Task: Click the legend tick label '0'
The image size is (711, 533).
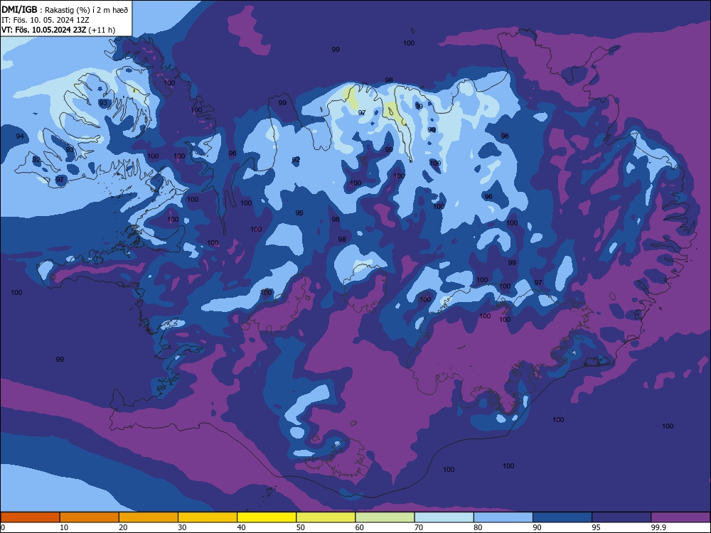Action: point(3,527)
